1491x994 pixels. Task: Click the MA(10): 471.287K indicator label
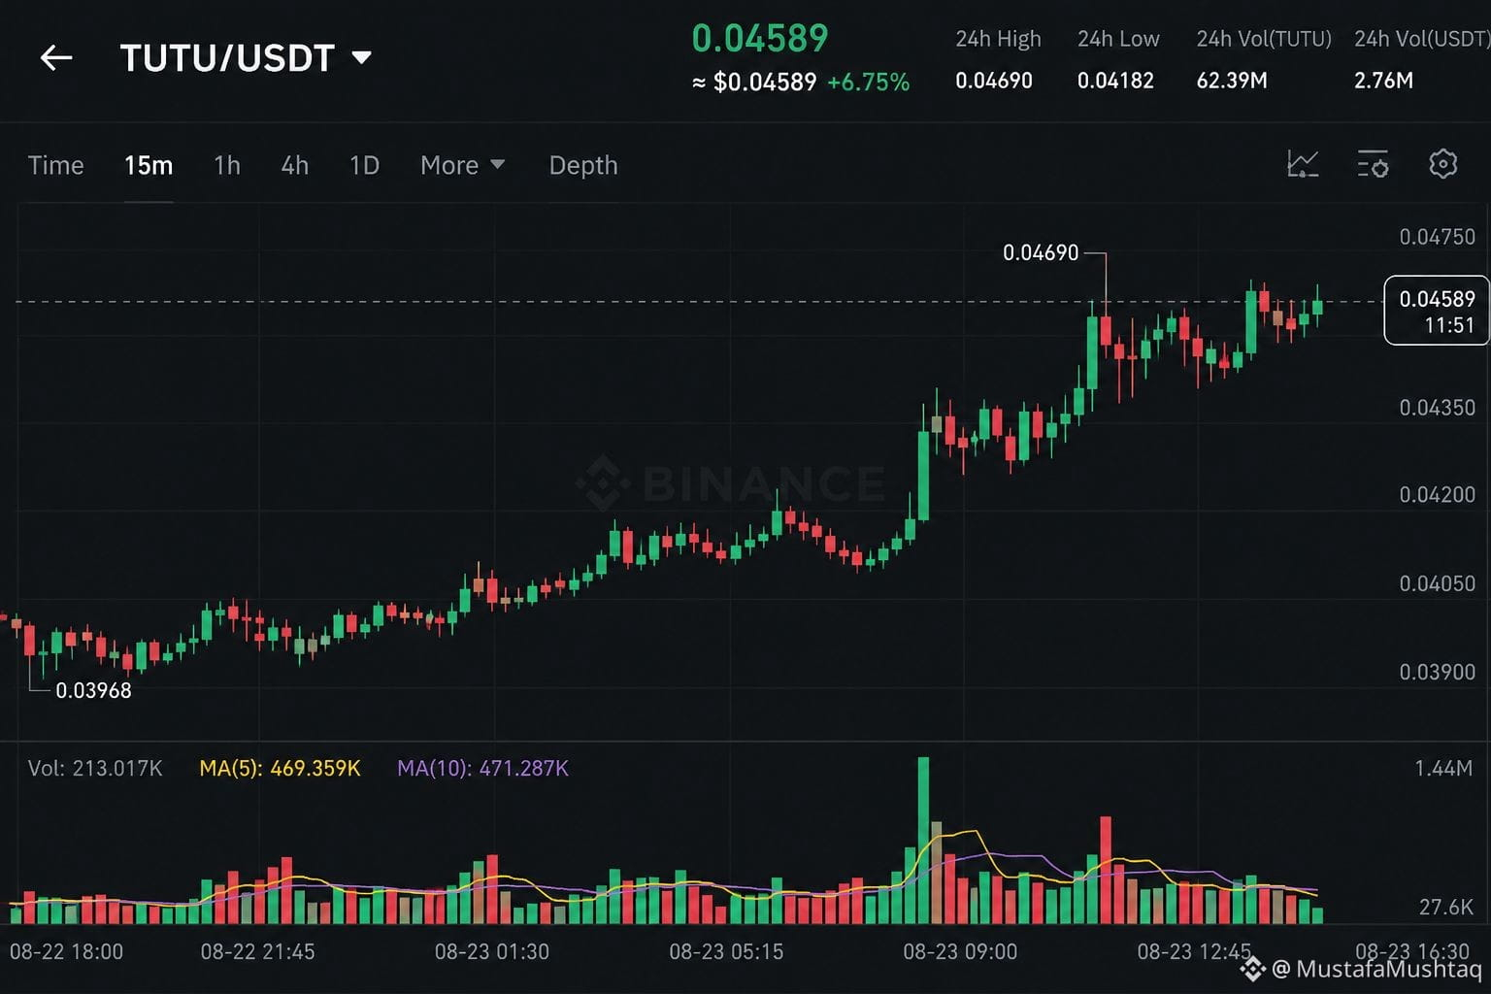pyautogui.click(x=482, y=769)
